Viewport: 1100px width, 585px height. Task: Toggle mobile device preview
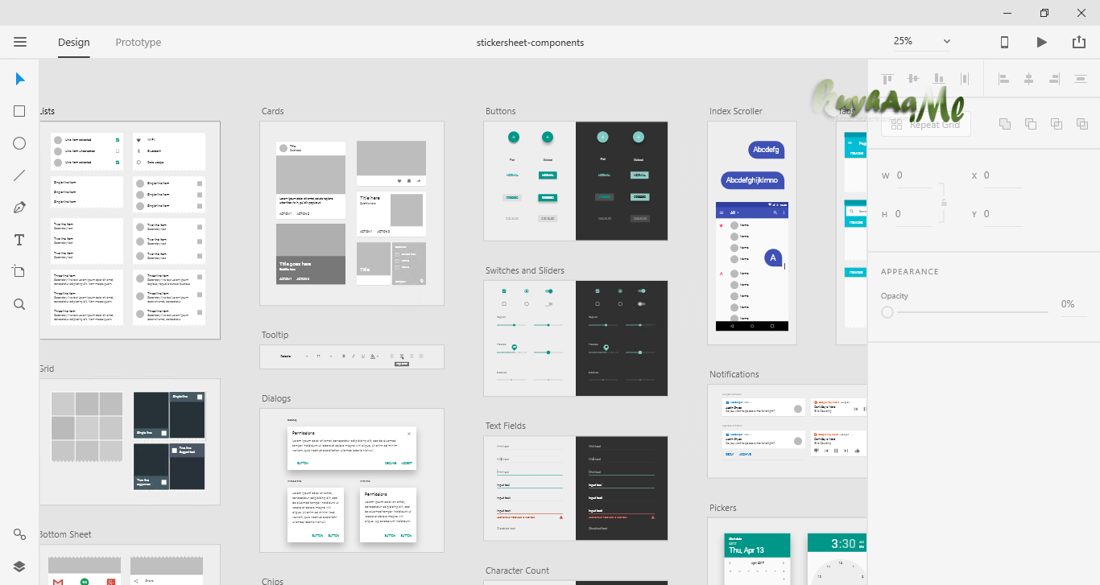(1004, 42)
